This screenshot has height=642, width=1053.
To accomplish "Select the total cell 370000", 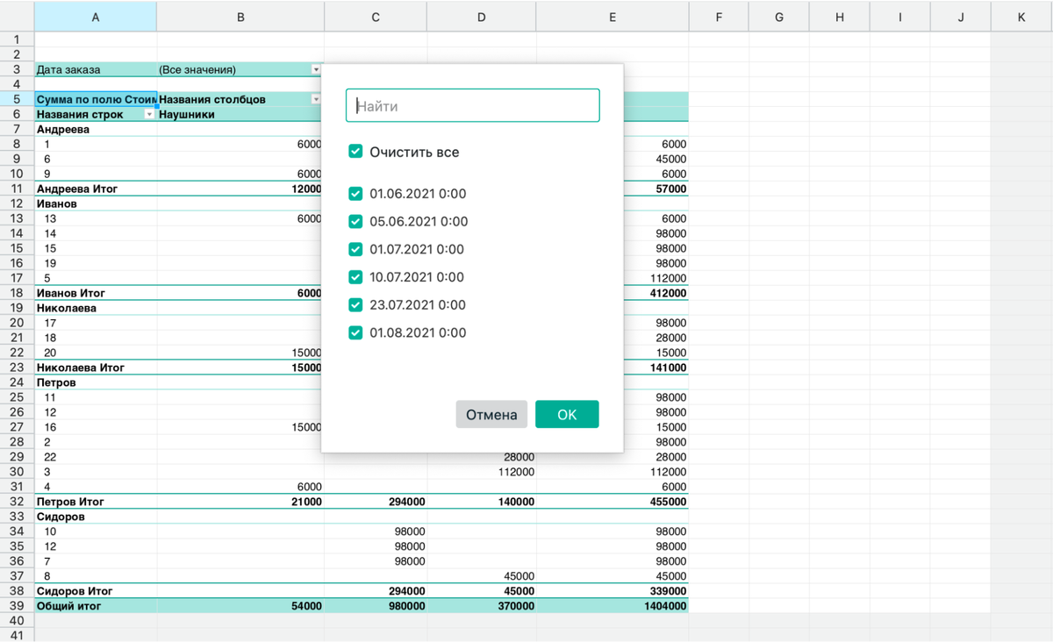I will [x=482, y=606].
